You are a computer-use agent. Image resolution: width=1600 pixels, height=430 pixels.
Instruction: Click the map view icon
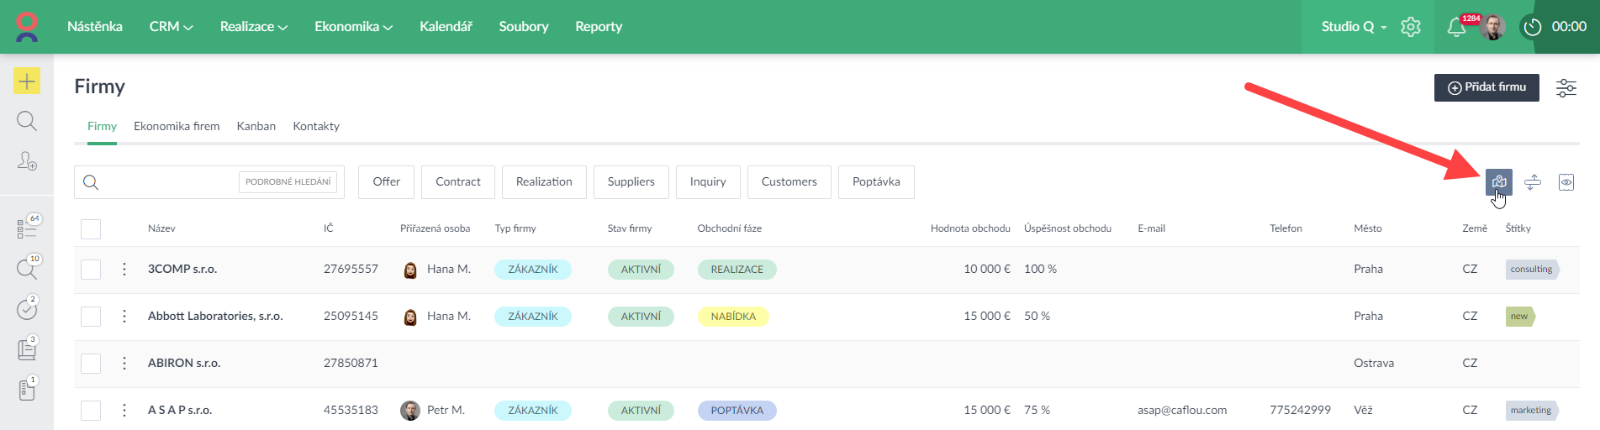1498,182
